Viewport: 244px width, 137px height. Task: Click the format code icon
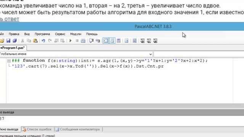click(119, 41)
